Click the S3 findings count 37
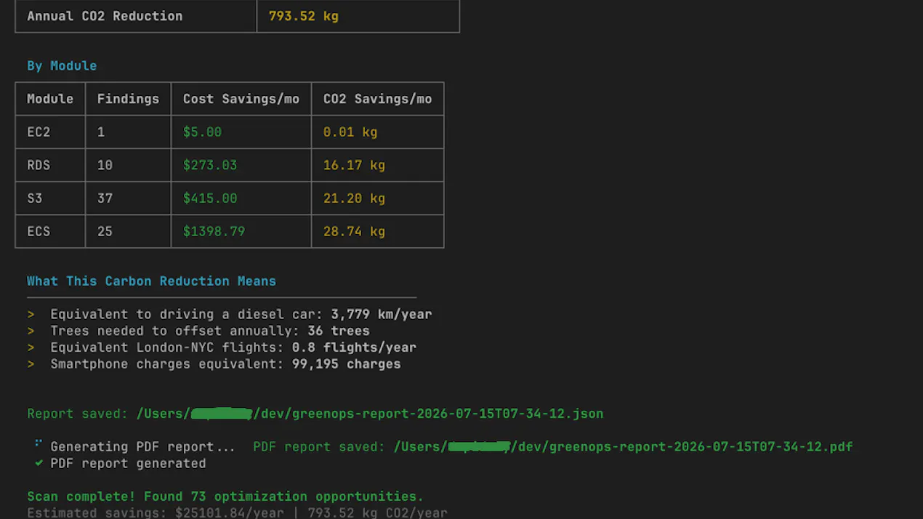Viewport: 923px width, 519px height. click(105, 198)
